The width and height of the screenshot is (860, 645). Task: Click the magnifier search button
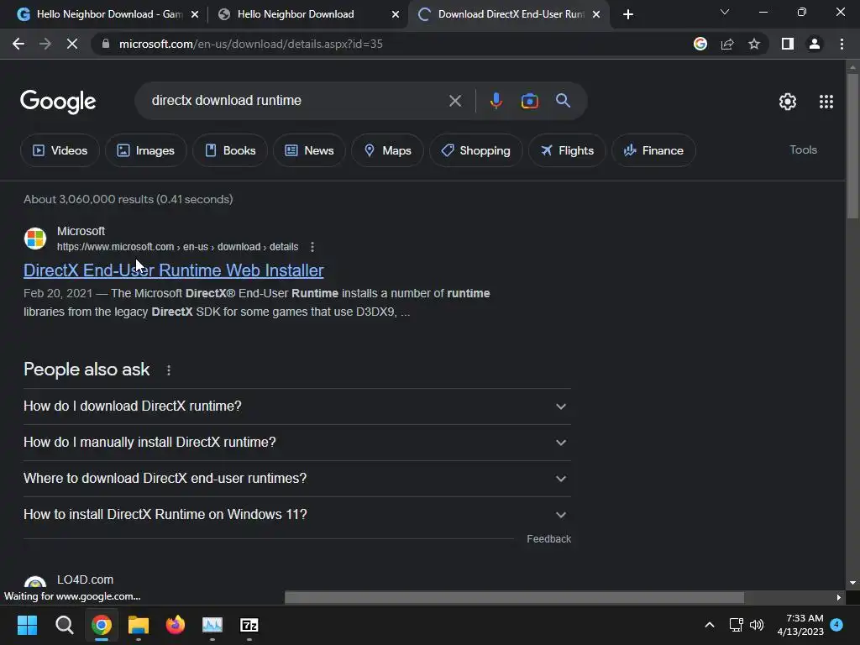563,101
